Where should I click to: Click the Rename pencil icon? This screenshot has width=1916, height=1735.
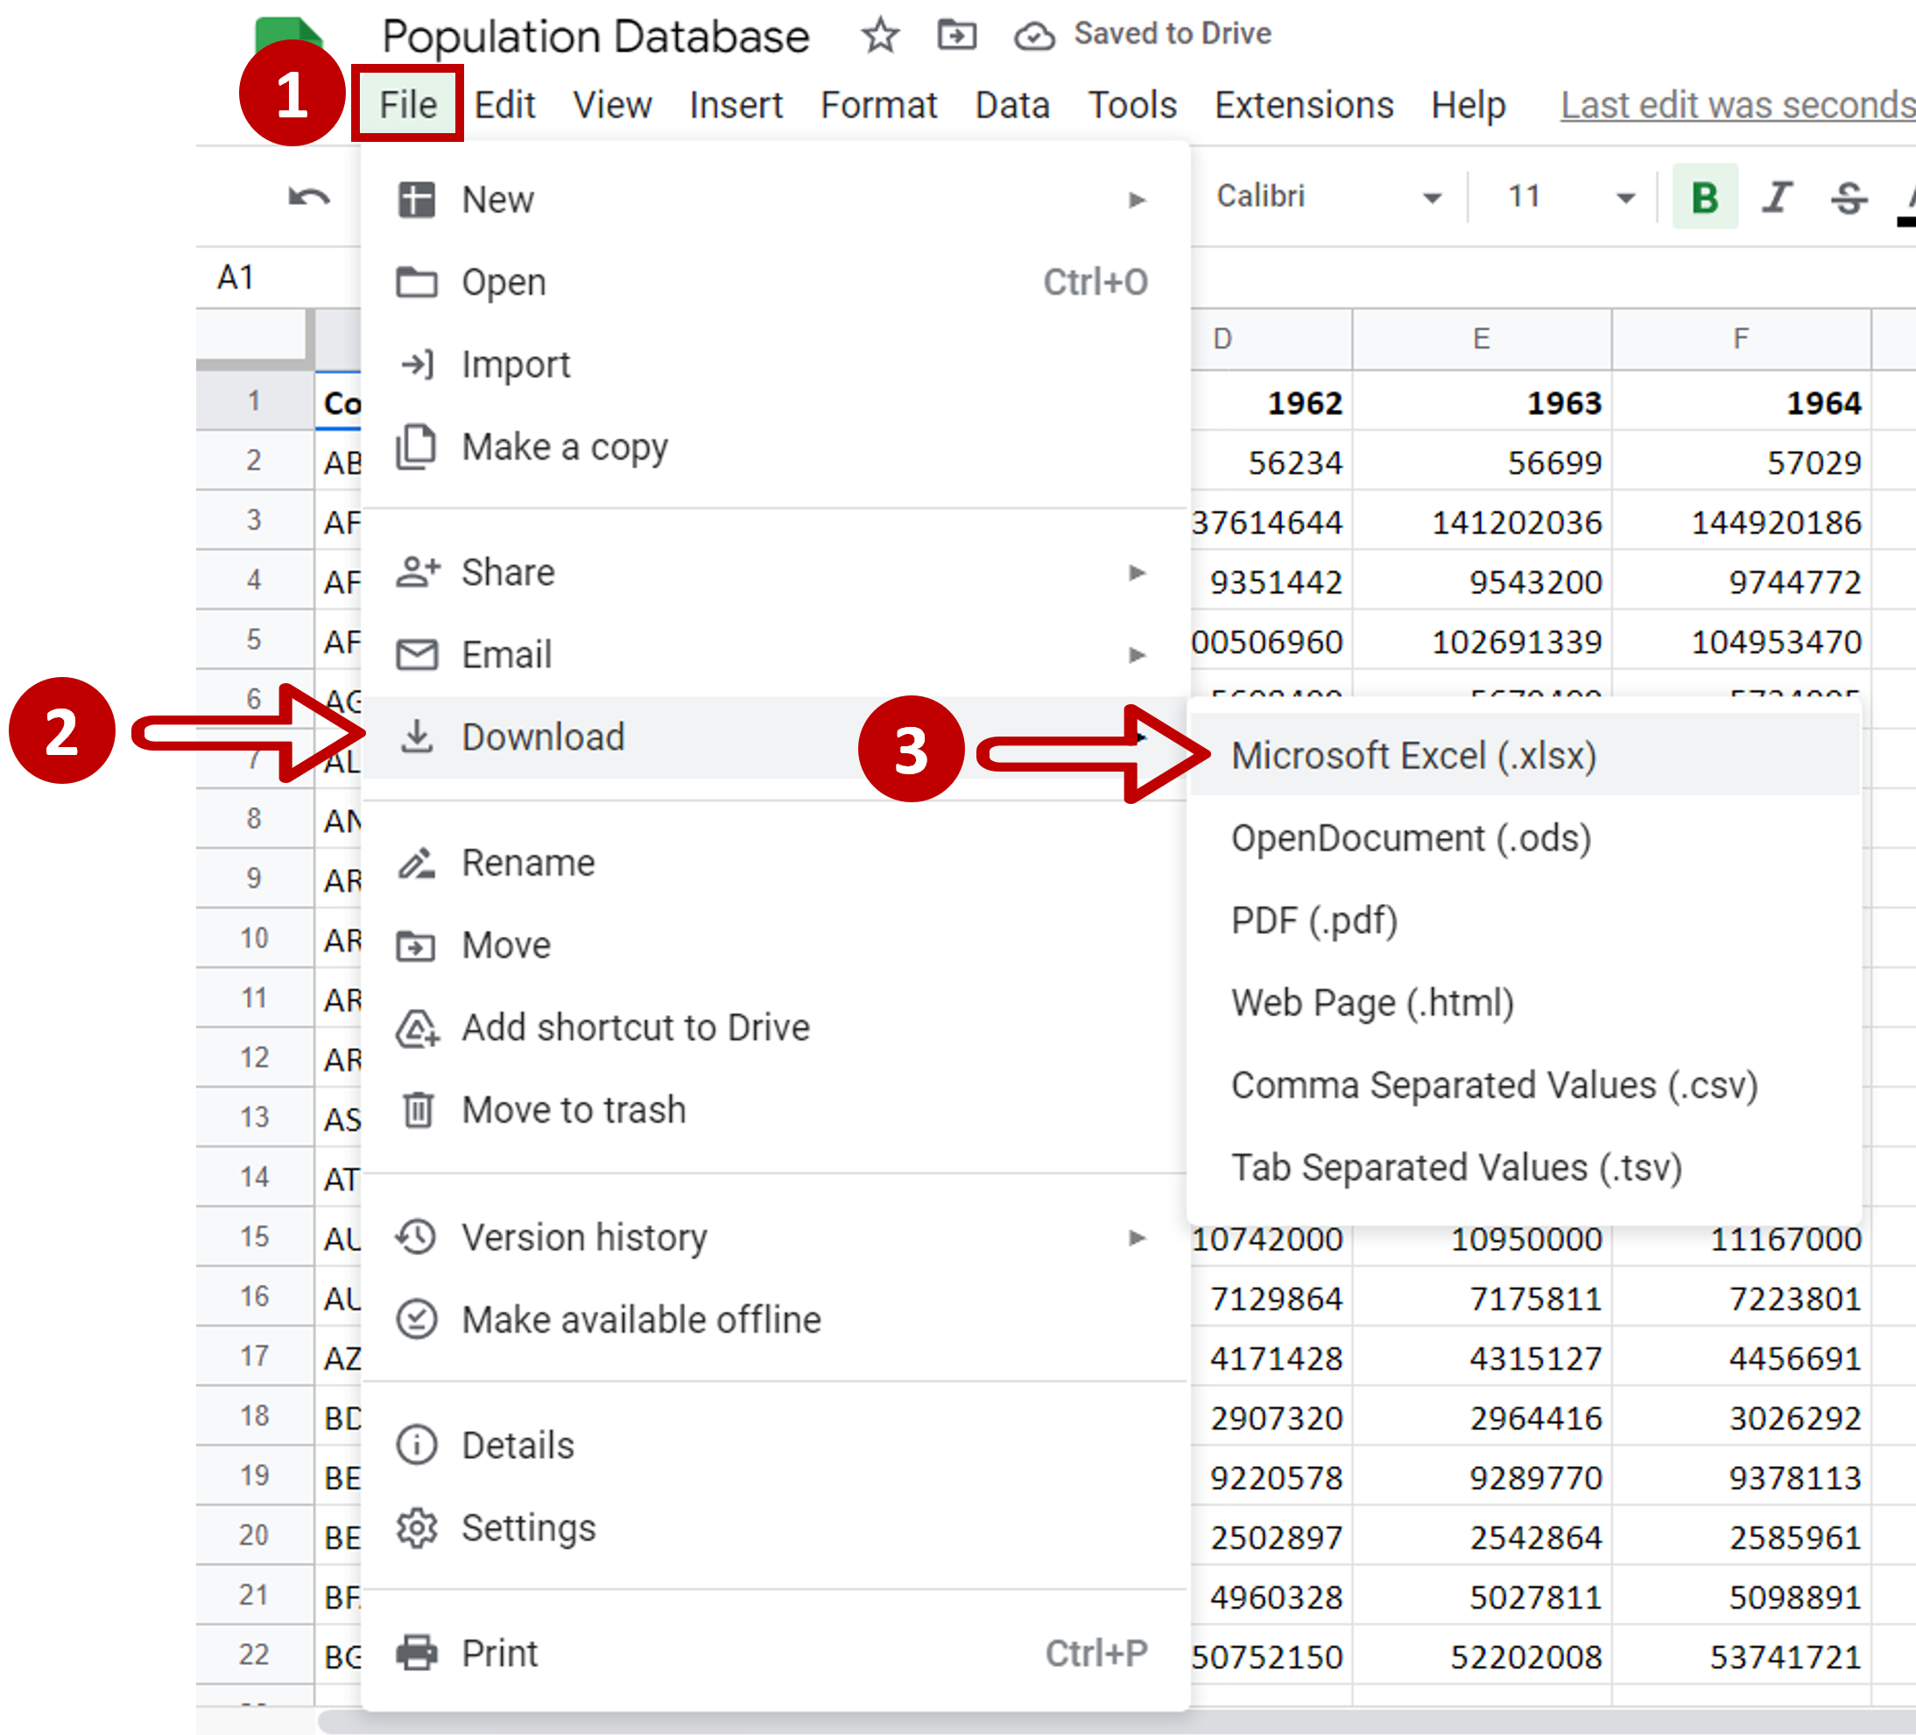point(416,863)
